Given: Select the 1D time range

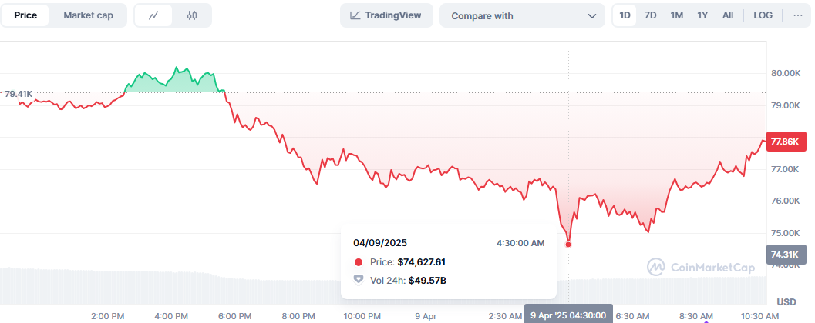Looking at the screenshot, I should 625,15.
